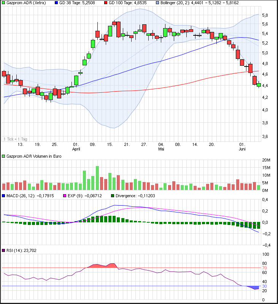
Task: Click the last green candlestick in June
Action: click(259, 85)
